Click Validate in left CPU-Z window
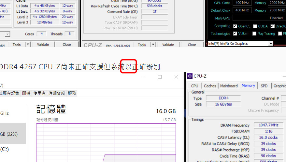Viewport: 286px width, 162px height. click(x=43, y=45)
